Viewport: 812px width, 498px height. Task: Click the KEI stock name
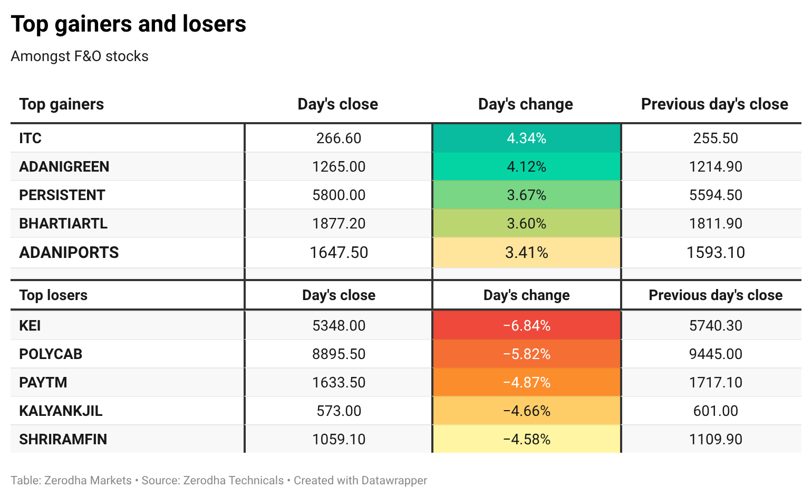pos(30,325)
